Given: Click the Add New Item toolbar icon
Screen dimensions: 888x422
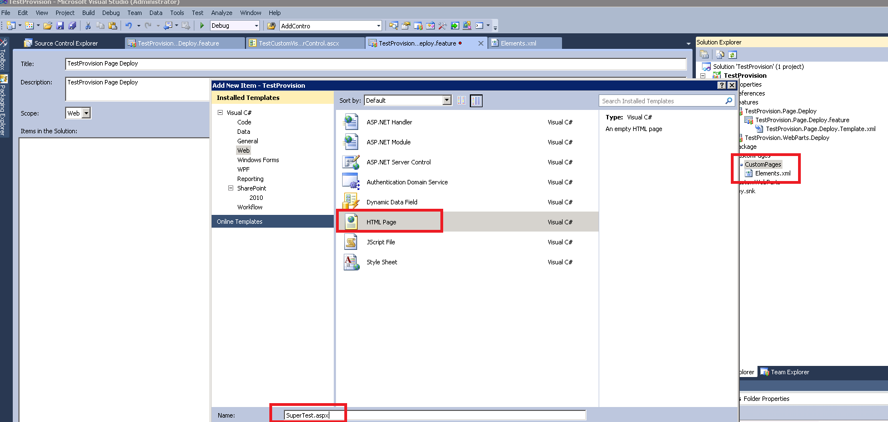Looking at the screenshot, I should [x=29, y=26].
